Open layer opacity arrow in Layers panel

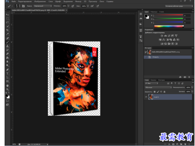pyautogui.click(x=192, y=88)
